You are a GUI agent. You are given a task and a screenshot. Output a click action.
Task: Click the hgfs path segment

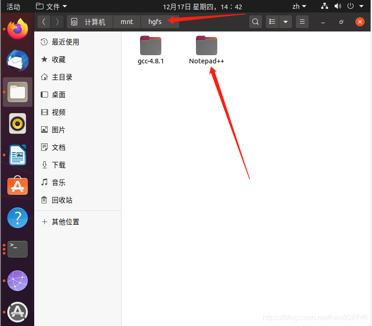[x=155, y=22]
